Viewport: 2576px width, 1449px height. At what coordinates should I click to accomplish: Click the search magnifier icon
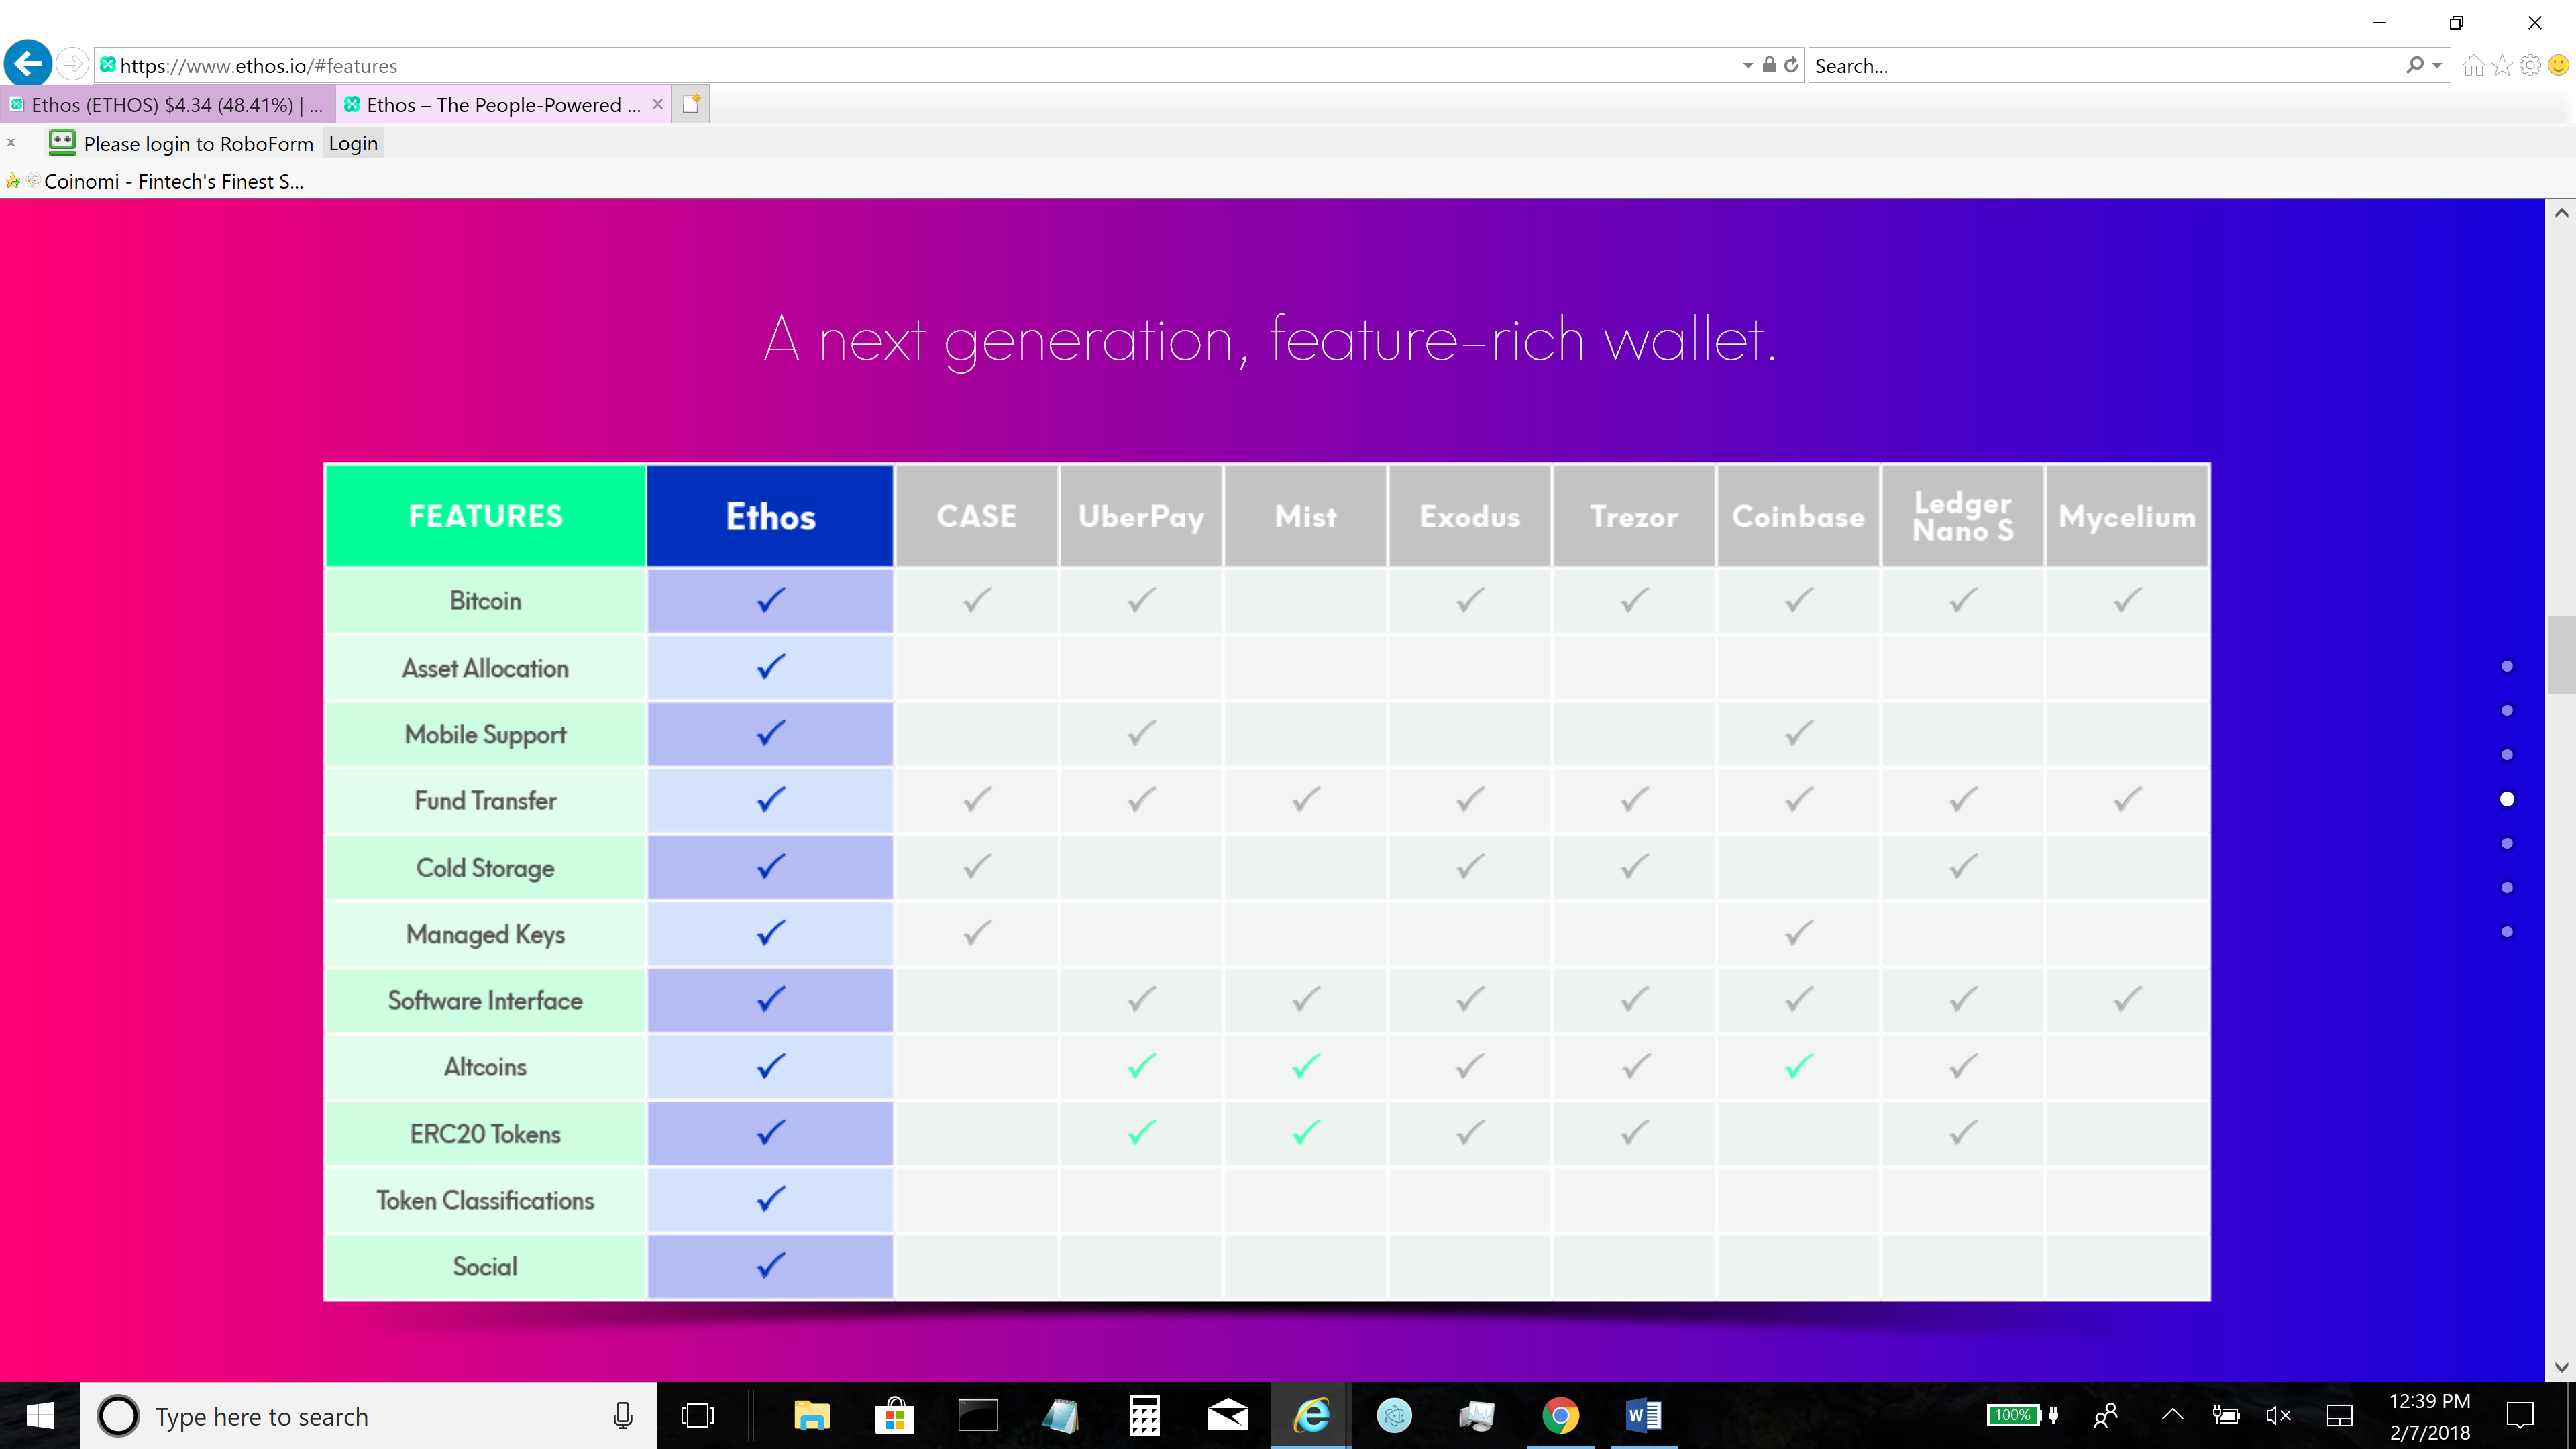[x=2414, y=66]
